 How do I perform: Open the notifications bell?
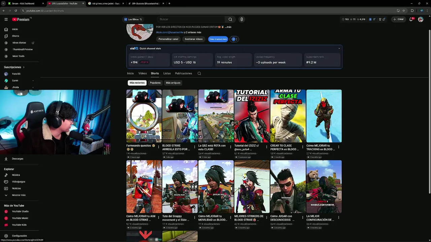tap(411, 19)
